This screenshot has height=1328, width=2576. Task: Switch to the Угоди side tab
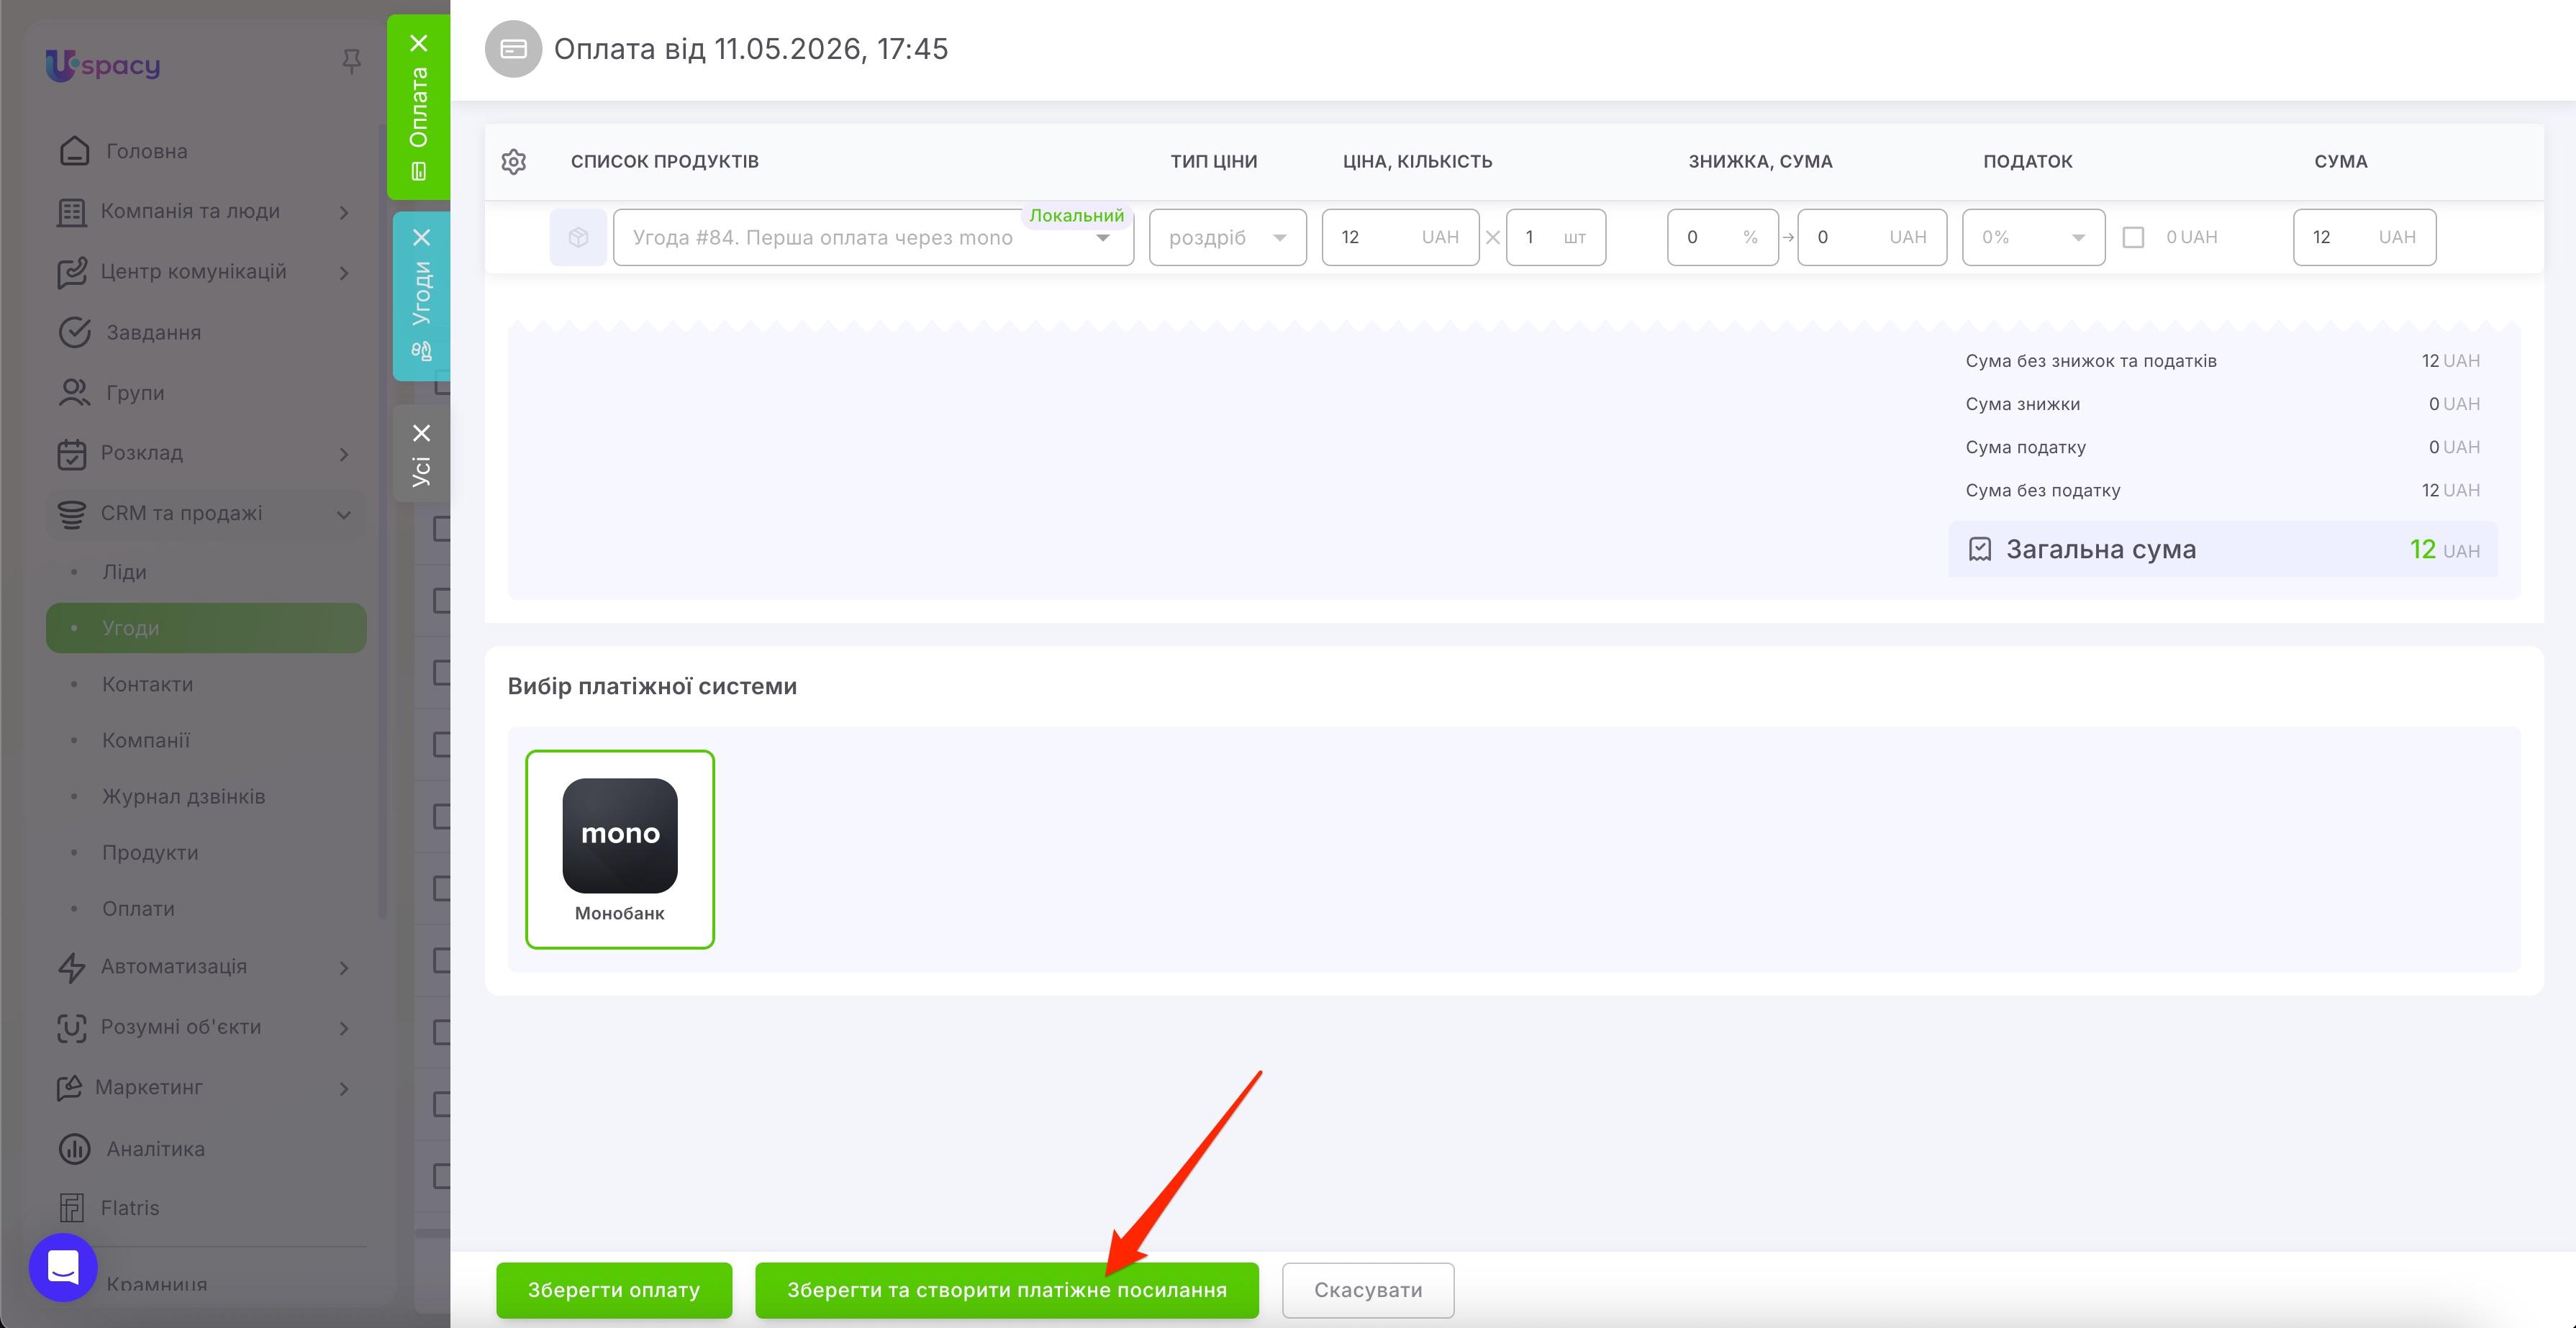tap(422, 296)
